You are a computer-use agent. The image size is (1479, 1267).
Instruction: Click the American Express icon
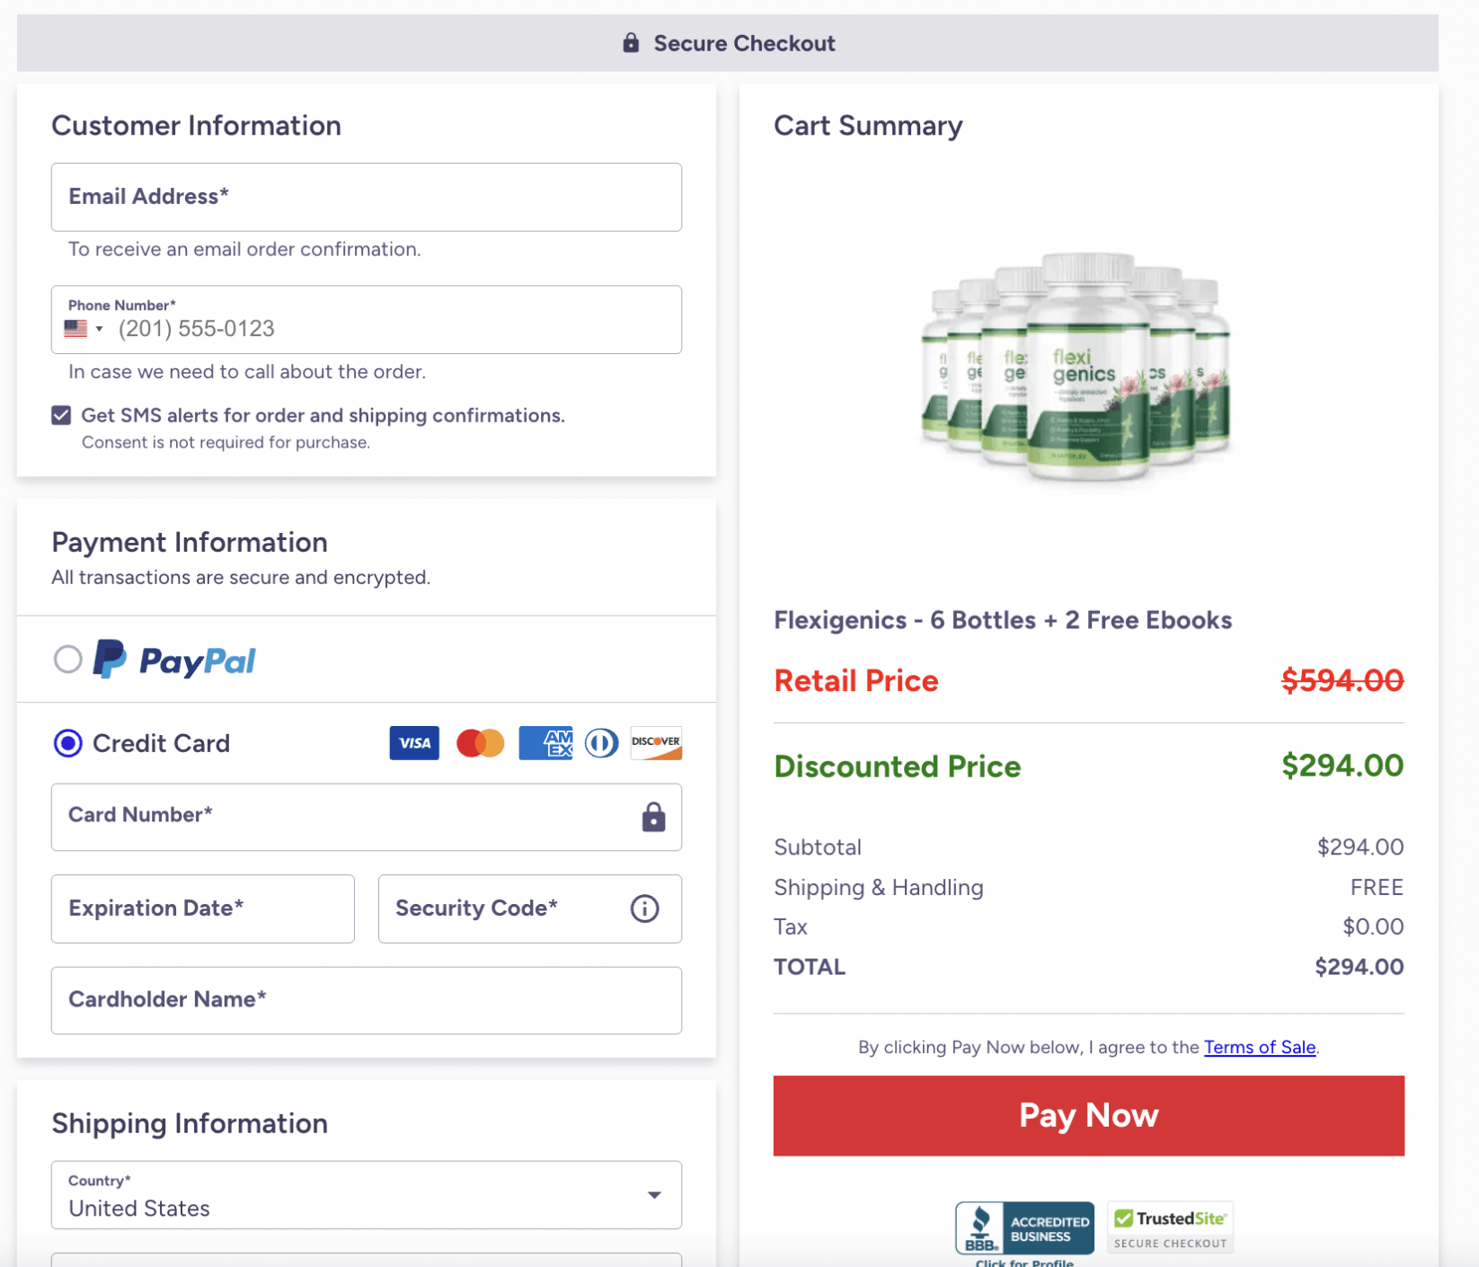coord(545,743)
